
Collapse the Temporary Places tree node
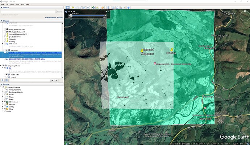1,66
